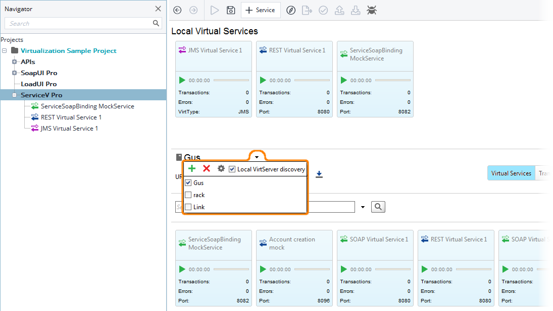553x311 pixels.
Task: Check the rack server checkbox
Action: pos(188,195)
